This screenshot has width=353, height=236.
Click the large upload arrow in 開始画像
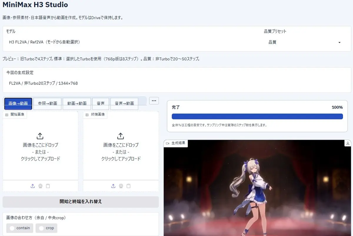(40, 136)
